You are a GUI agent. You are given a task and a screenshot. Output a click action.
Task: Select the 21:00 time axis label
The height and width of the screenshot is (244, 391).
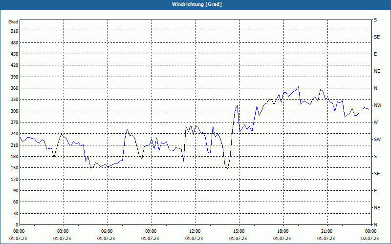pos(326,231)
